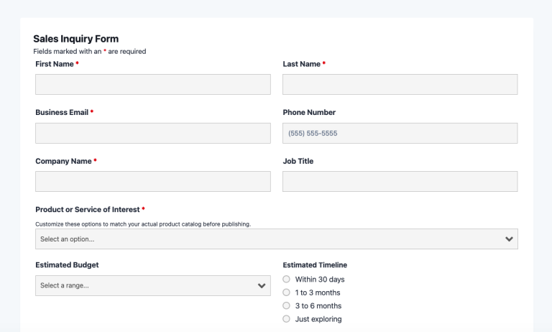Click the 'Phone Number' label
The width and height of the screenshot is (552, 332).
click(x=309, y=112)
